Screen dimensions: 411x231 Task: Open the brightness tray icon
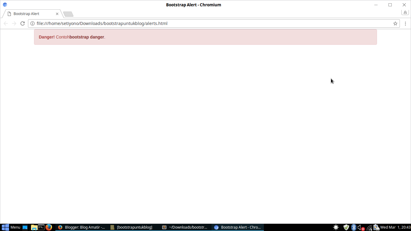click(x=336, y=227)
